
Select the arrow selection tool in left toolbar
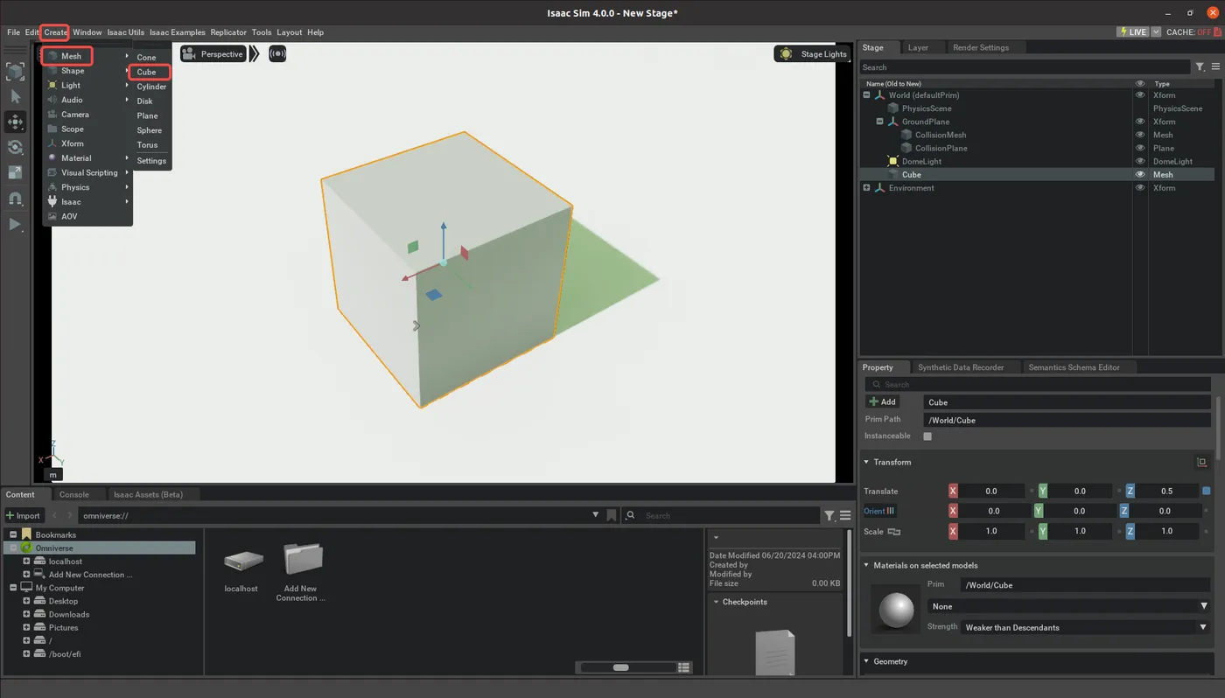tap(15, 96)
